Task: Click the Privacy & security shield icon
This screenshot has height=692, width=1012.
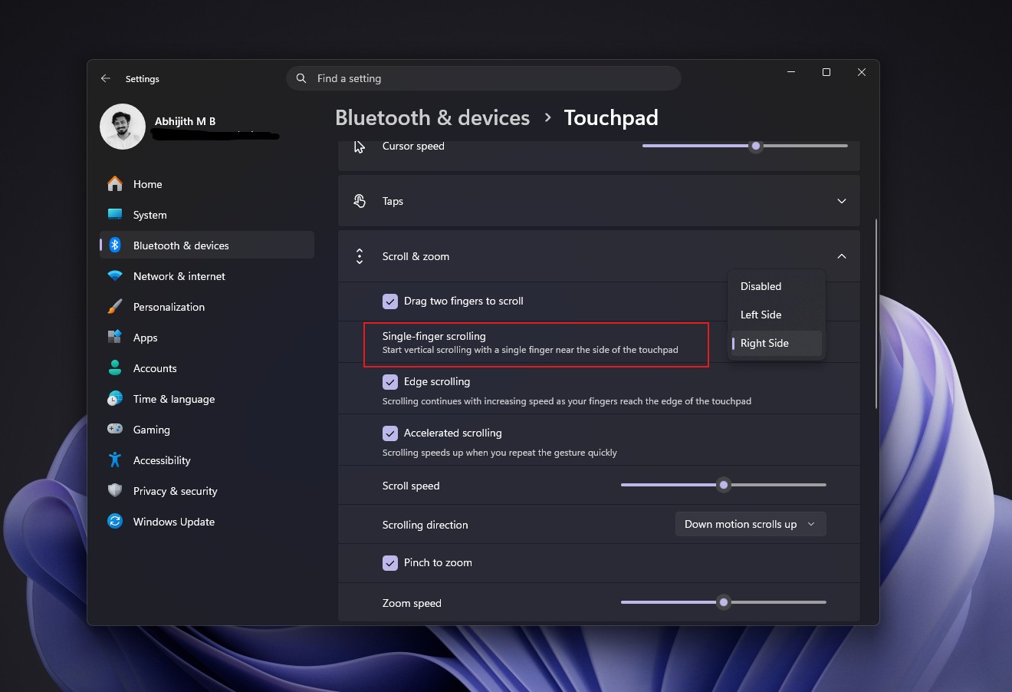Action: coord(115,491)
